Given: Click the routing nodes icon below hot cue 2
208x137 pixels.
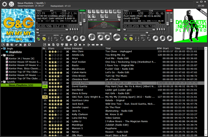Looking at the screenshot, I should (x=94, y=16).
